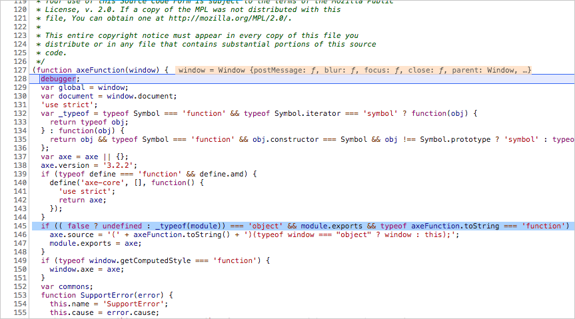The image size is (575, 319).
Task: Click 'return axe;' on line 142
Action: pyautogui.click(x=83, y=200)
